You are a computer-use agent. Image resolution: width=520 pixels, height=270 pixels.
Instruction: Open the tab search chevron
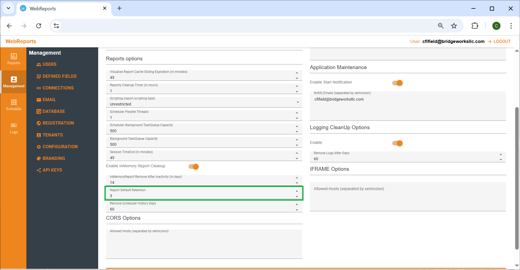click(8, 8)
